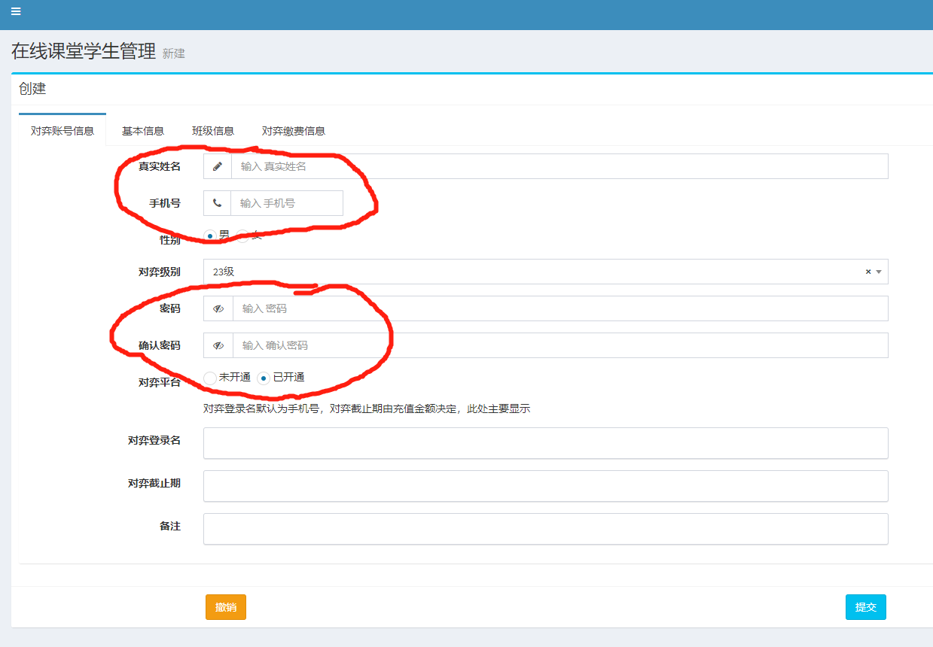Screen dimensions: 933x647
Task: Expand the 对弈级别 dropdown arrow
Action: coord(879,272)
